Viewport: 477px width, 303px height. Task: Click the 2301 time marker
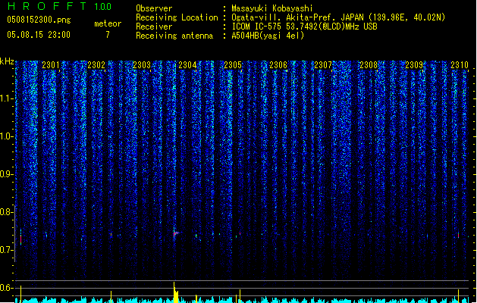51,65
